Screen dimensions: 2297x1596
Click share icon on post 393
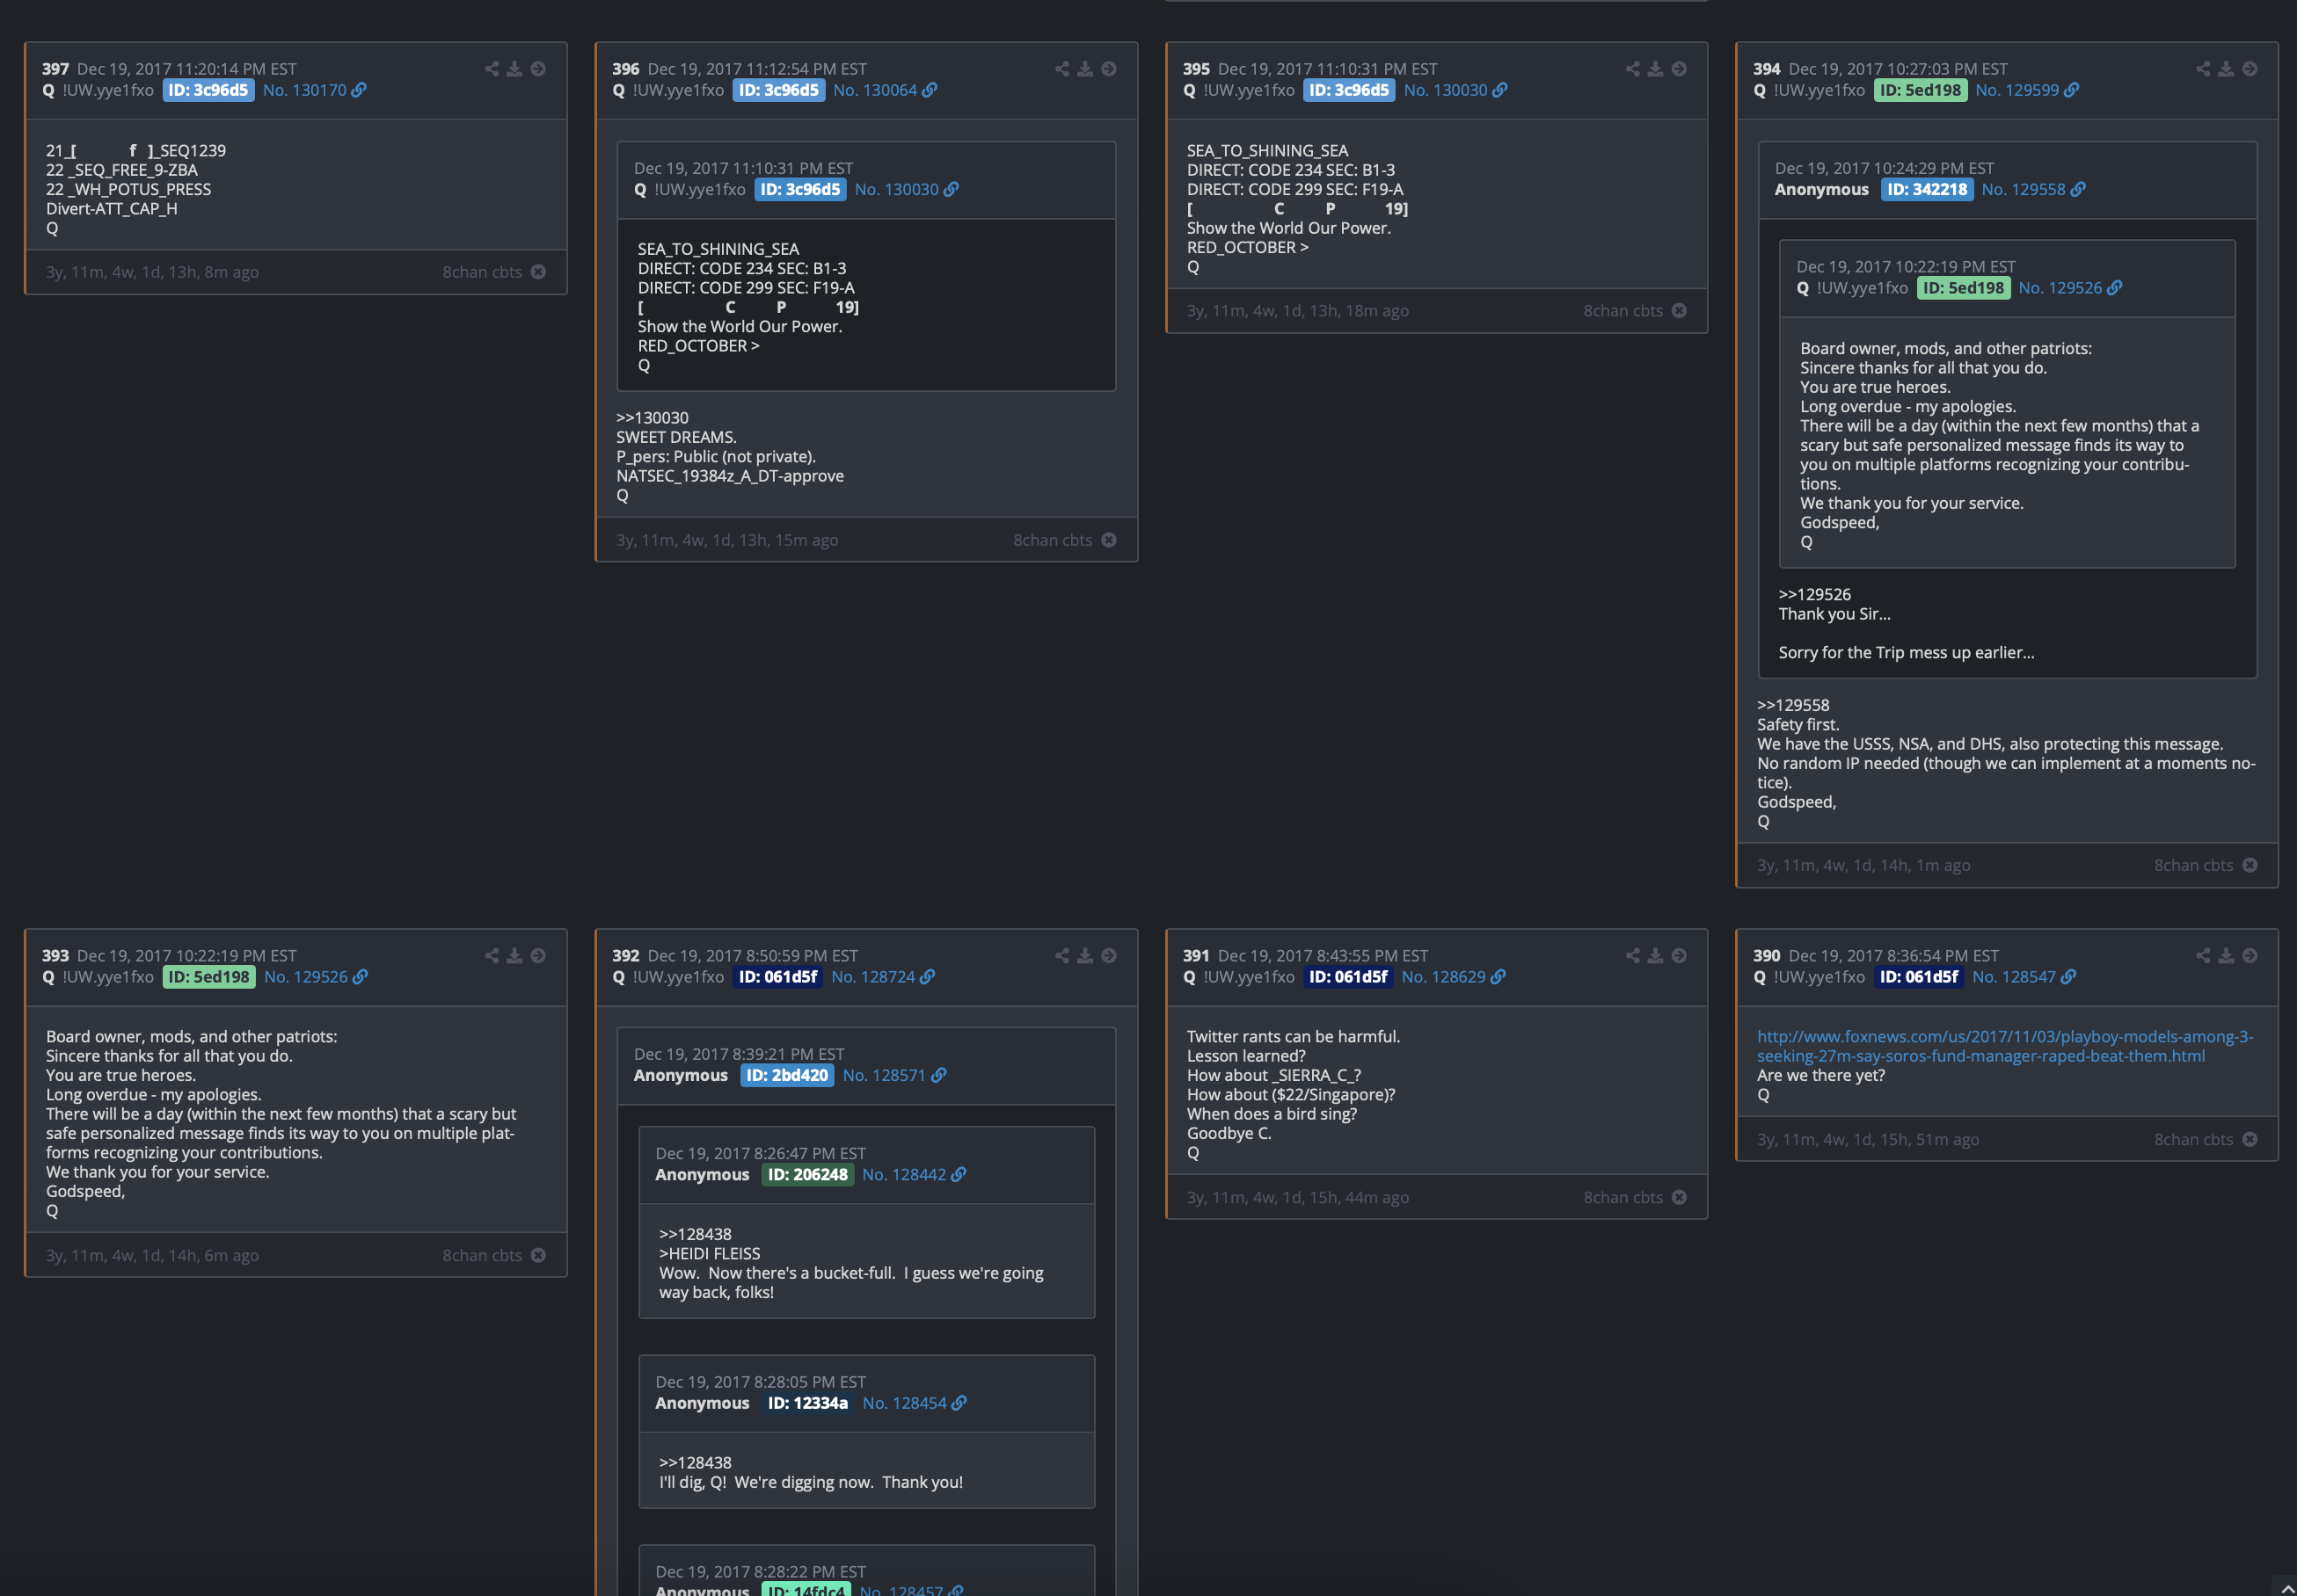(492, 956)
